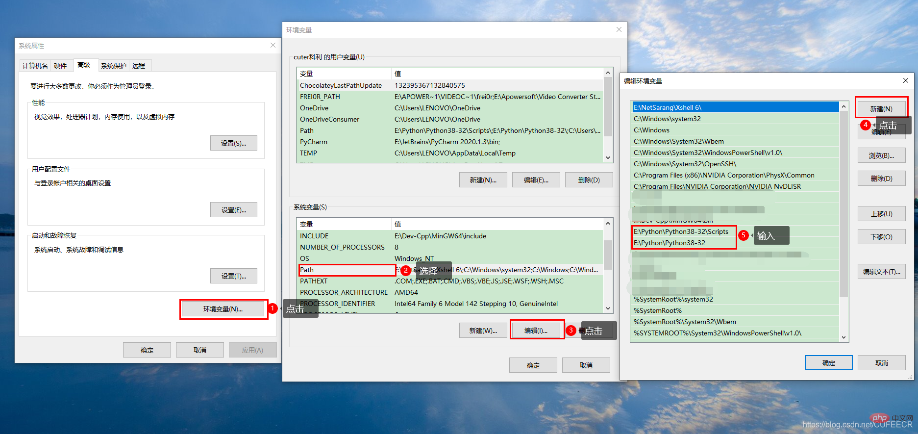
Task: Click the 环境变量(N)... button
Action: tap(223, 309)
